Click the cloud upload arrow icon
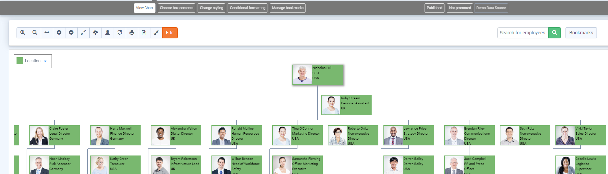The height and width of the screenshot is (174, 608). click(x=95, y=33)
